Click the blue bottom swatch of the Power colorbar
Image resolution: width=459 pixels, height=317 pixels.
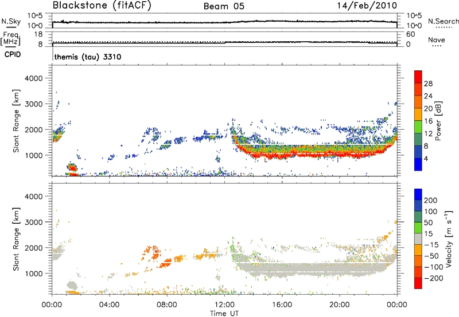point(418,164)
